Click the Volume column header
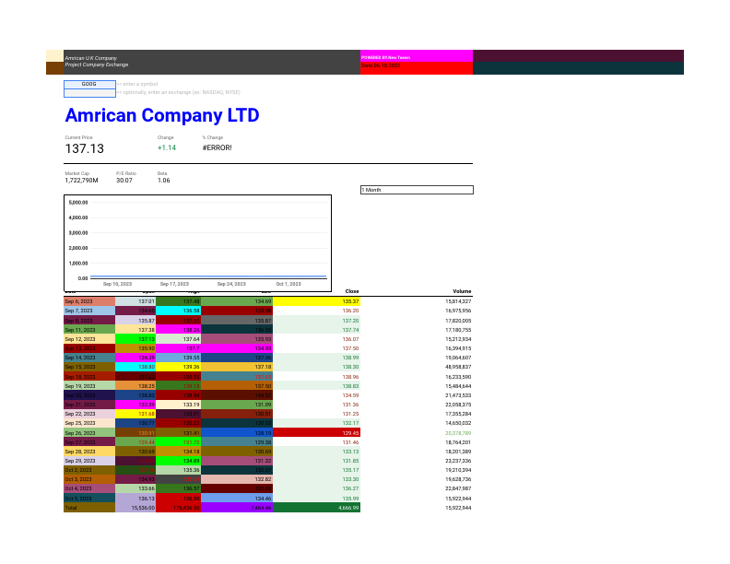This screenshot has width=730, height=564. click(462, 291)
